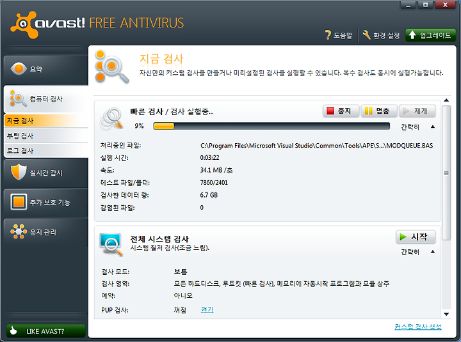Open the 실시간 감시 shield section
This screenshot has width=461, height=342.
click(x=46, y=173)
